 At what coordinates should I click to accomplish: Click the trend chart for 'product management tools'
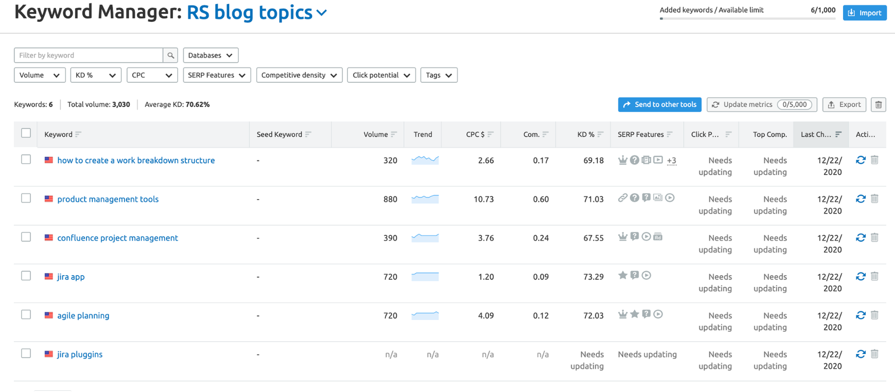[425, 199]
